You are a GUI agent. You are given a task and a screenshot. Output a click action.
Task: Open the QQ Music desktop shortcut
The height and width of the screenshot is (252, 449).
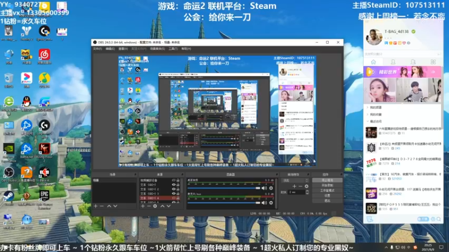(44, 80)
